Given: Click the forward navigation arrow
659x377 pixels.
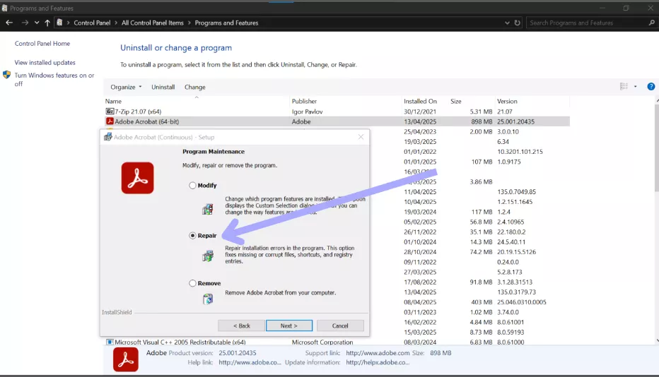Looking at the screenshot, I should coord(25,23).
